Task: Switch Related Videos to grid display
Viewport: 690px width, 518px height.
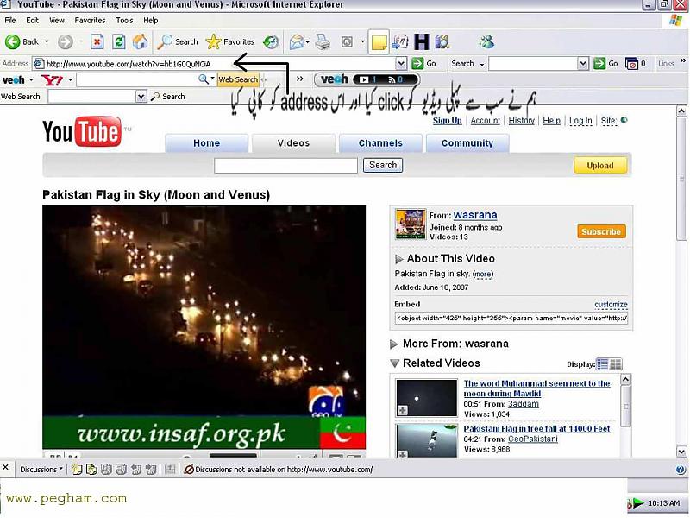Action: [616, 363]
